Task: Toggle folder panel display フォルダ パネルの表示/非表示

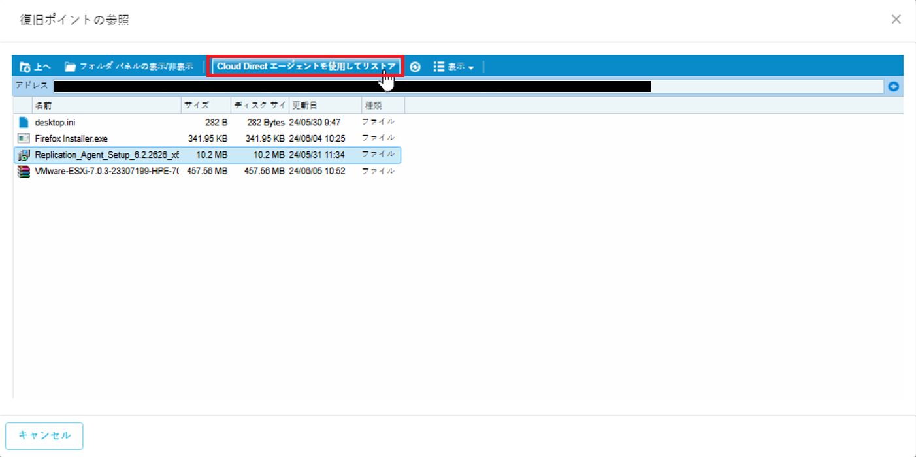Action: point(129,67)
